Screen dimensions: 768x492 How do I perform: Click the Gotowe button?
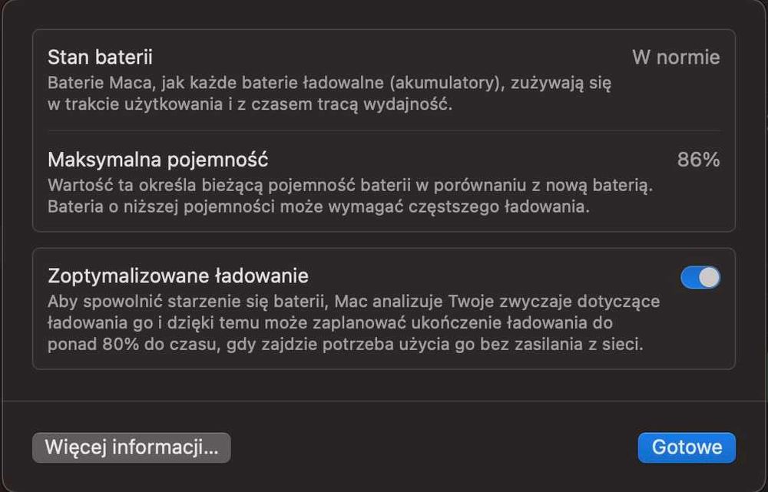tap(686, 447)
